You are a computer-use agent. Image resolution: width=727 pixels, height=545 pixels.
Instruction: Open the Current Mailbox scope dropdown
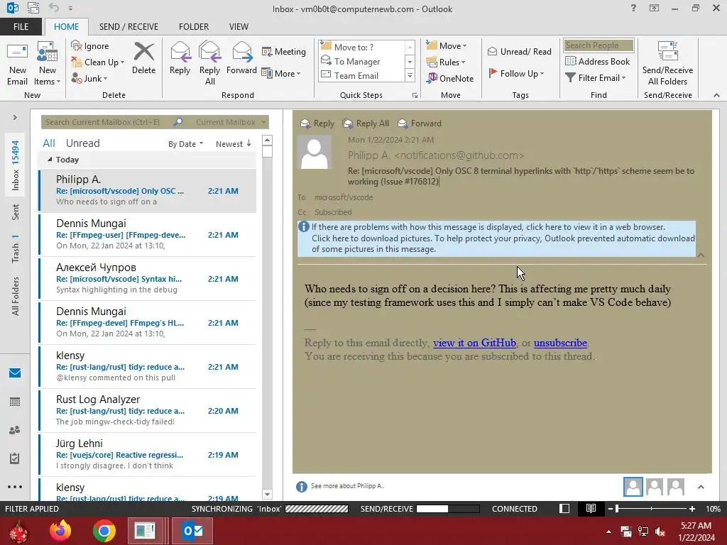pyautogui.click(x=231, y=122)
